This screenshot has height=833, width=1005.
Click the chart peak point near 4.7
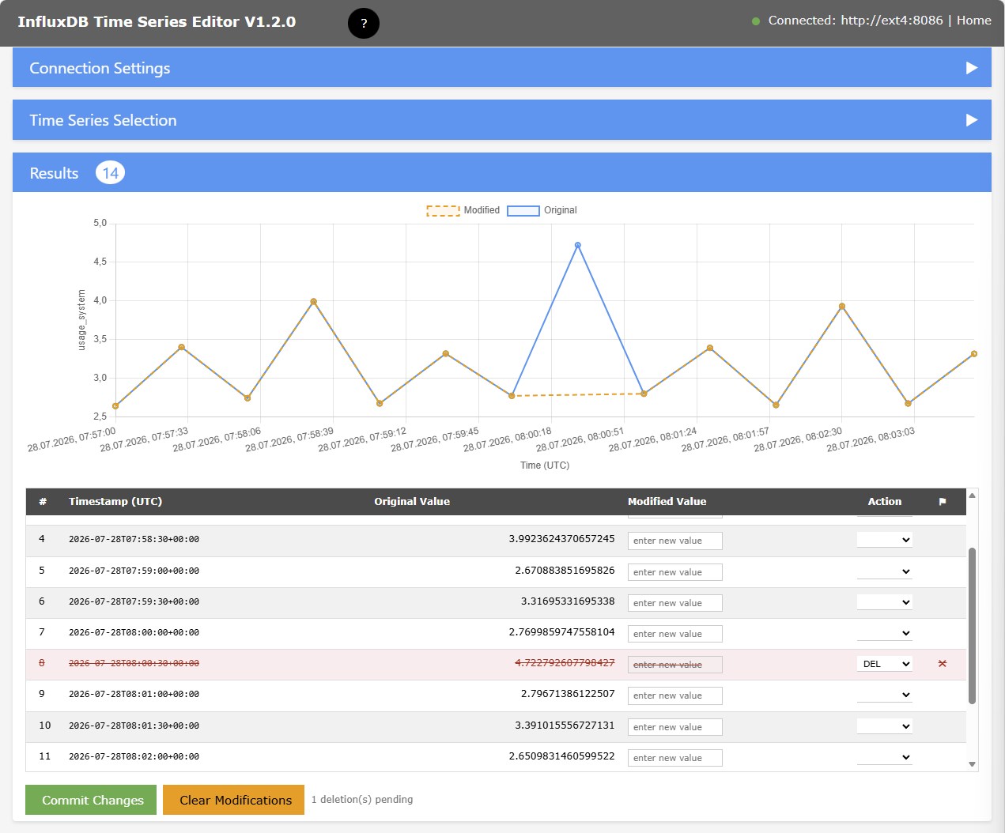(578, 245)
